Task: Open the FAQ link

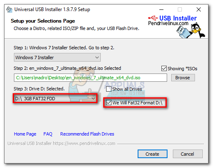Action: tap(48, 134)
